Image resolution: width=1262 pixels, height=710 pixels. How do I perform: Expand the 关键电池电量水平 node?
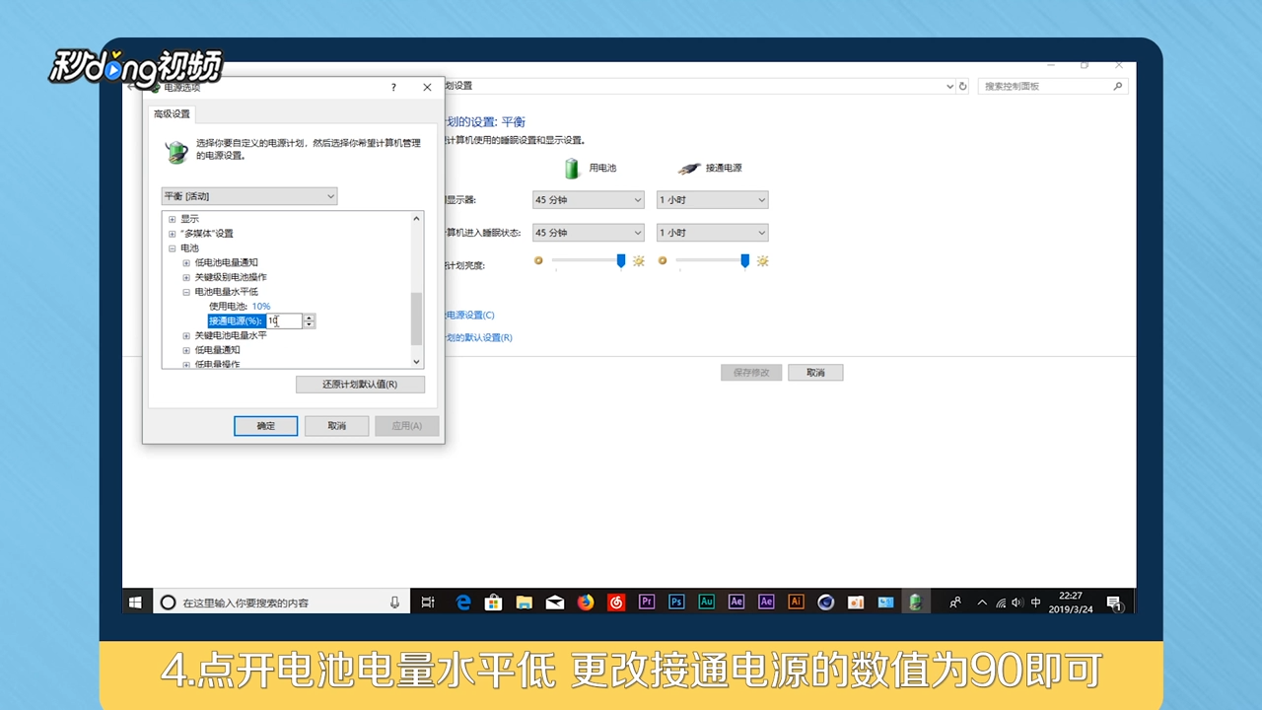pos(186,335)
